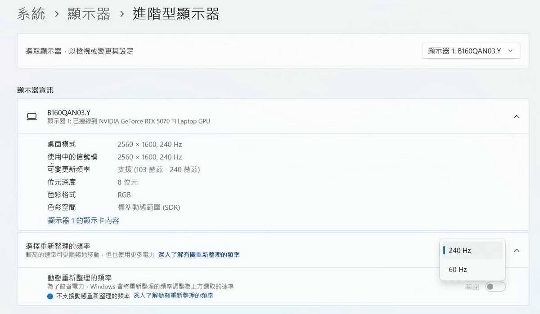The height and width of the screenshot is (314, 540).
Task: Open the 深入了解有關重新整理的頻率 link
Action: click(x=199, y=255)
